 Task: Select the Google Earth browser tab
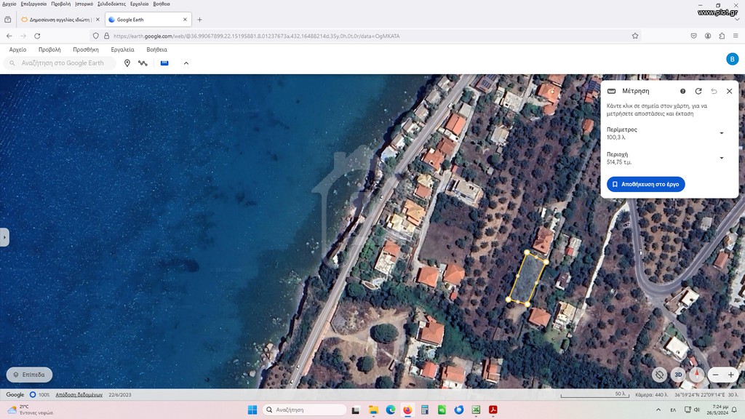[x=147, y=20]
